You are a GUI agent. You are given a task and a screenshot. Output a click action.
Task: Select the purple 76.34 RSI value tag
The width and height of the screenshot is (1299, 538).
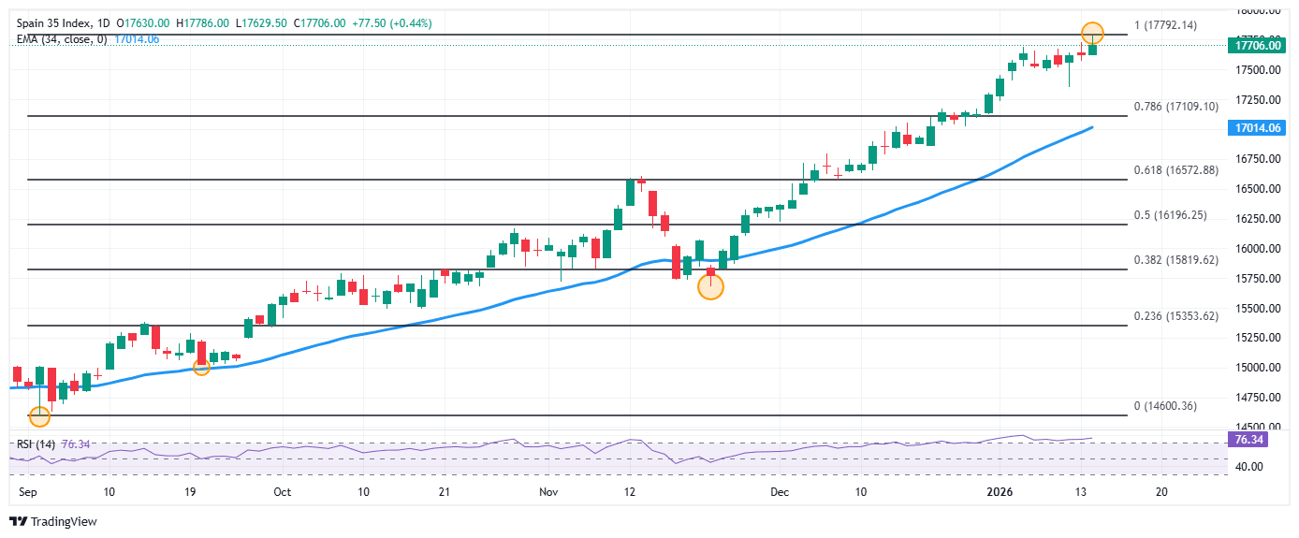click(1249, 438)
